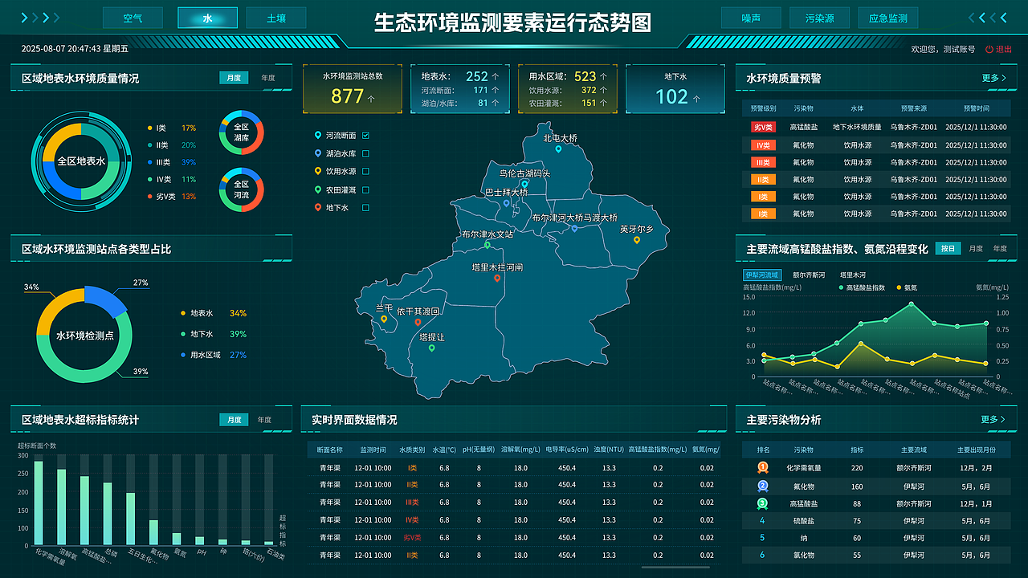Screen dimensions: 1028x578
Task: Select the 兰干 map pin
Action: coord(384,320)
